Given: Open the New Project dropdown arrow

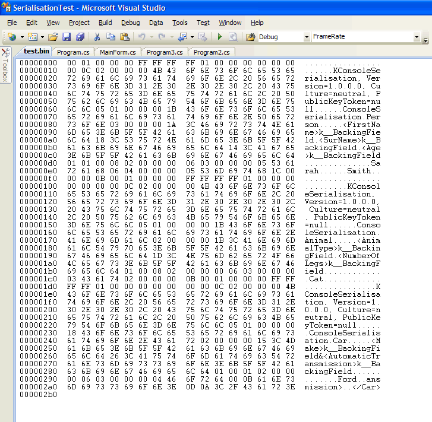Looking at the screenshot, I should click(22, 37).
